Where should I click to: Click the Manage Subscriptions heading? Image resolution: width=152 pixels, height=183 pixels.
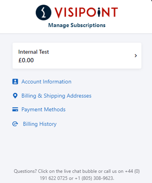pos(77,25)
